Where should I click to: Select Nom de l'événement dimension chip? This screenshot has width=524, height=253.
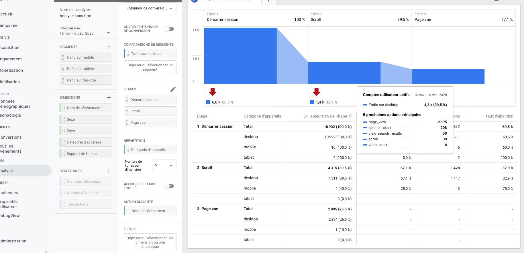click(86, 108)
